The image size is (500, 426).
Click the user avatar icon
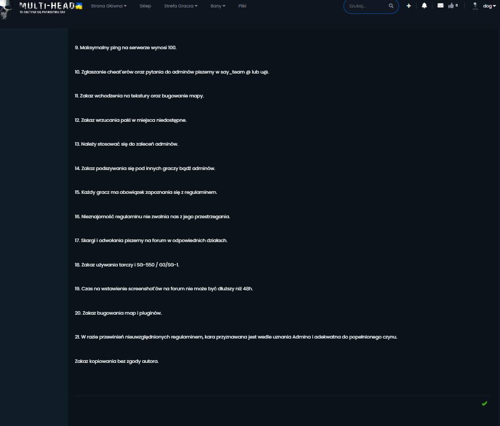click(x=475, y=6)
